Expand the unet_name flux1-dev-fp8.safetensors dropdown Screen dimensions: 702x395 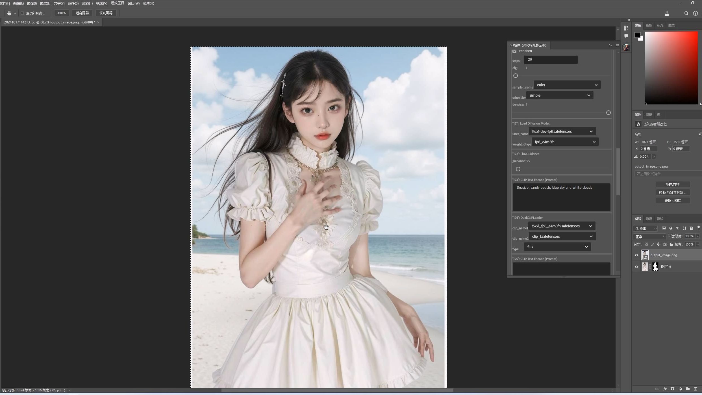point(562,131)
